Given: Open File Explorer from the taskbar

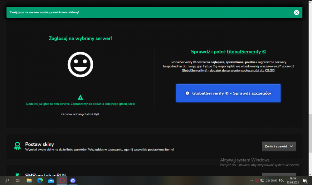Looking at the screenshot, I should 29,180.
